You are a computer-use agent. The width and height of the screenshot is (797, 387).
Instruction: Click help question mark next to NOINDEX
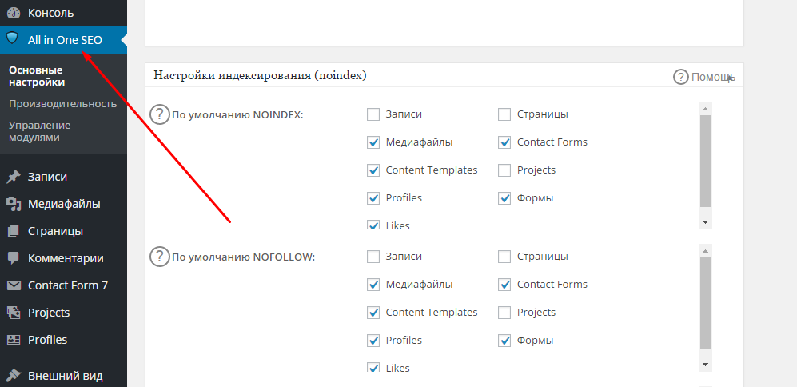point(160,114)
